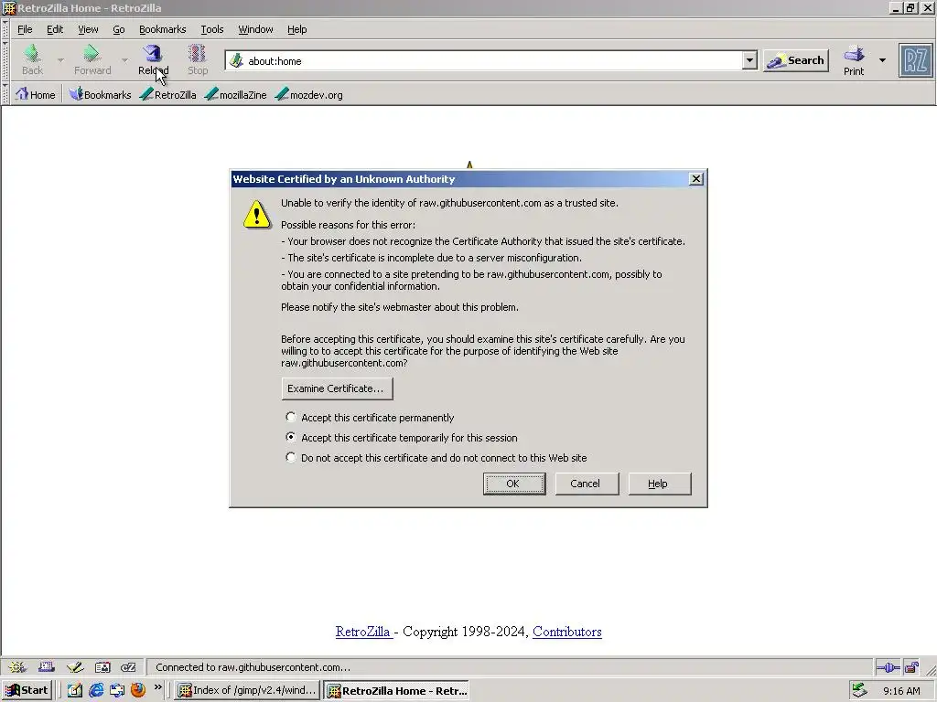The image size is (937, 702).
Task: Open the mozdev.org bookmark
Action: [x=308, y=94]
